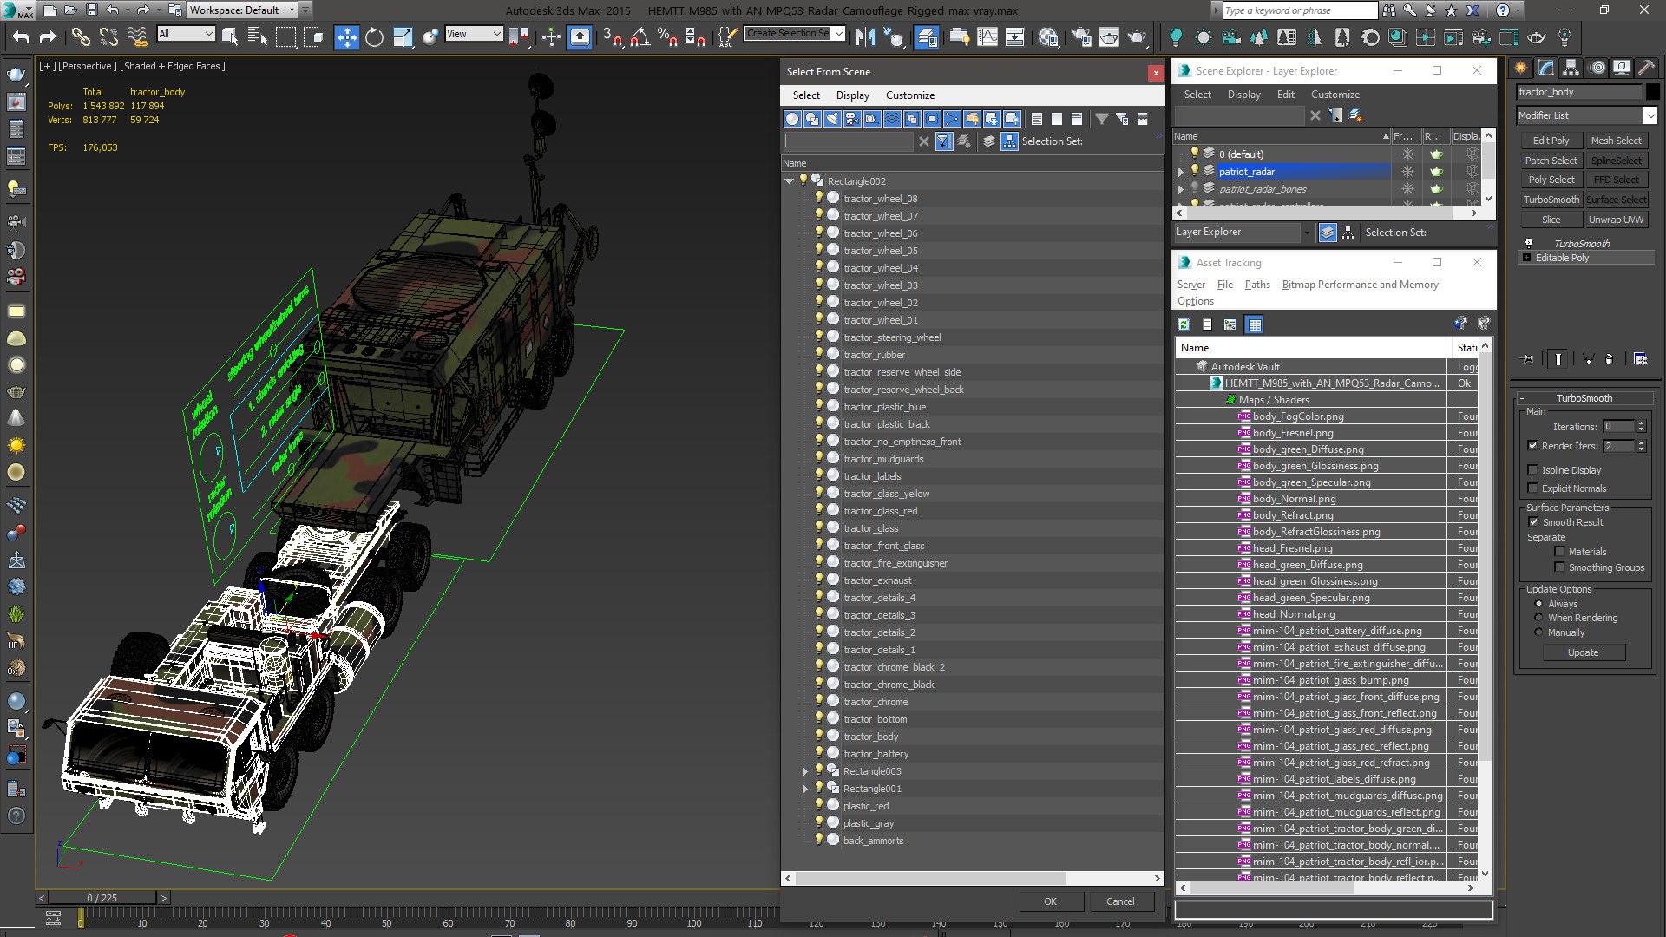Activate the Select and Rotate tool
The width and height of the screenshot is (1666, 937).
(374, 36)
